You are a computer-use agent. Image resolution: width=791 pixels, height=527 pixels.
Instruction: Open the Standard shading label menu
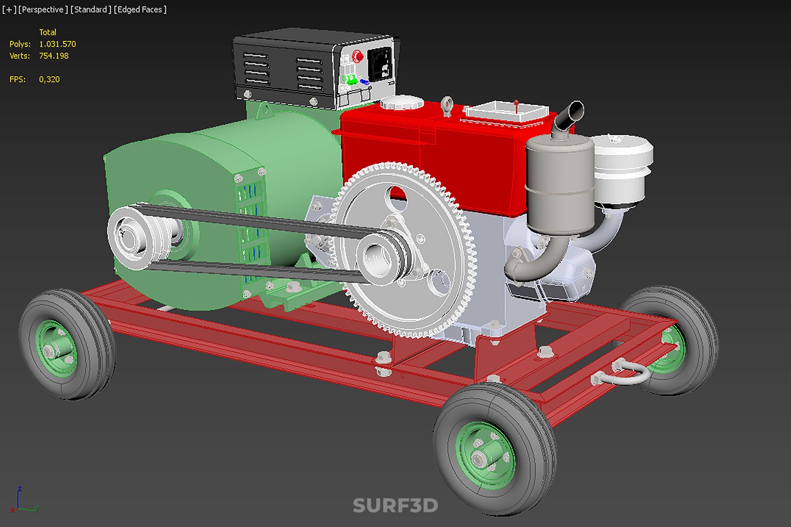coord(91,10)
